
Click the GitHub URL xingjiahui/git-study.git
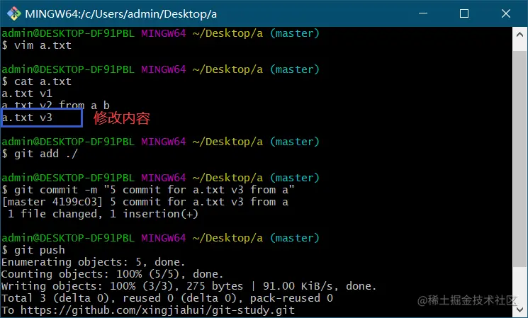click(x=157, y=310)
